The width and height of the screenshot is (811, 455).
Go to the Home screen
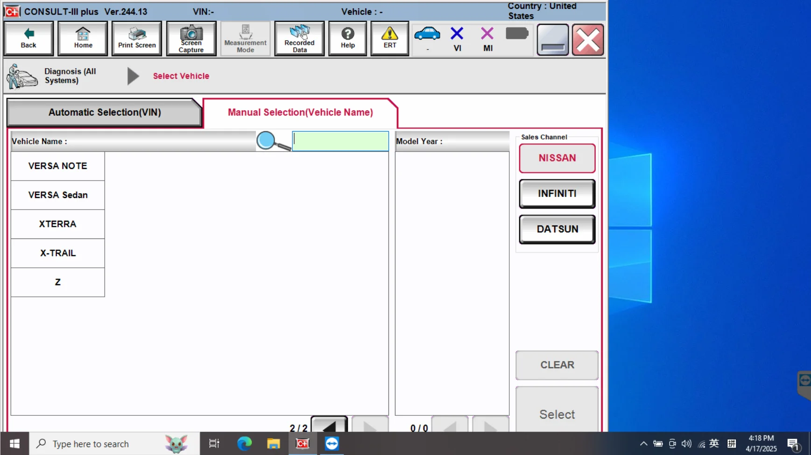[83, 38]
